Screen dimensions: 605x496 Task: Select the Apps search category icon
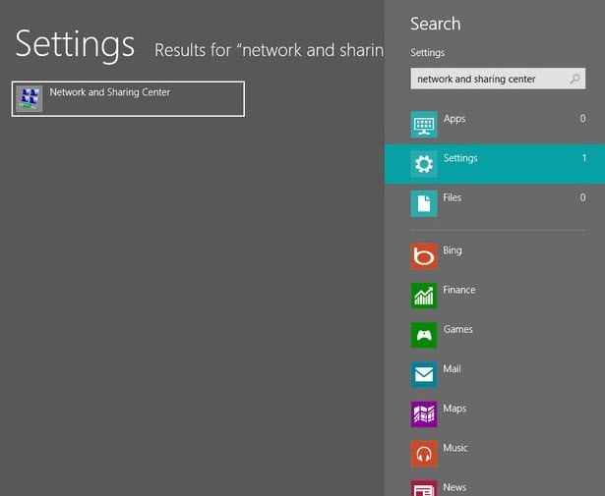pyautogui.click(x=424, y=125)
